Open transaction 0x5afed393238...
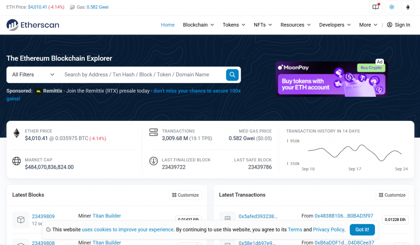Screen dimensions: 420x245 [x=258, y=216]
